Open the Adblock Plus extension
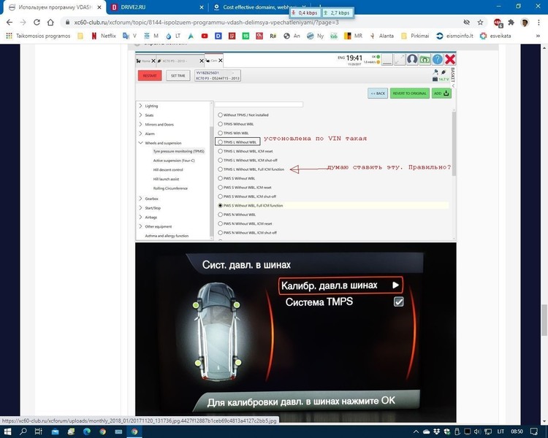The height and width of the screenshot is (438, 548). point(498,23)
